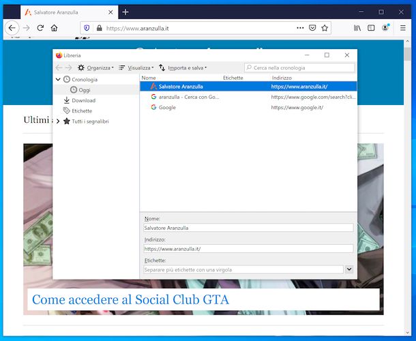Close the Libreria window

346,55
